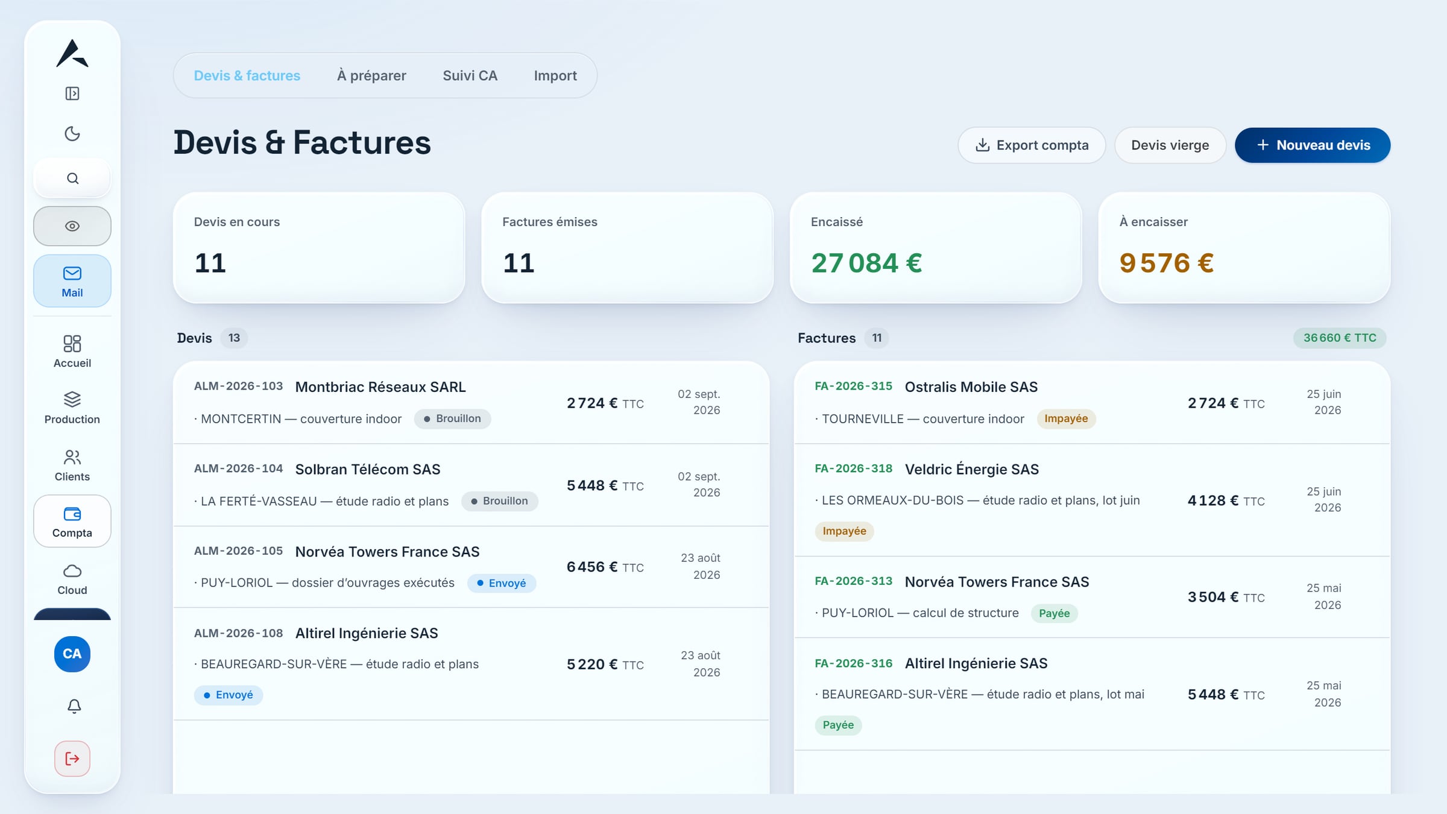Click the app logo in the sidebar
This screenshot has height=814, width=1447.
tap(72, 53)
